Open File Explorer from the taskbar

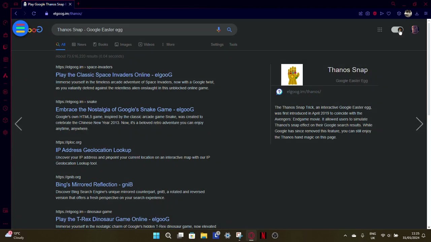pyautogui.click(x=204, y=236)
